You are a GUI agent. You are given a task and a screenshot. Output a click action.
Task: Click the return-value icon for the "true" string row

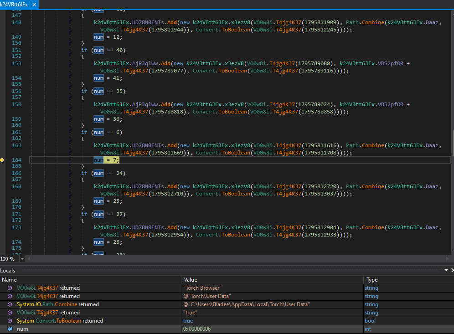pyautogui.click(x=10, y=313)
